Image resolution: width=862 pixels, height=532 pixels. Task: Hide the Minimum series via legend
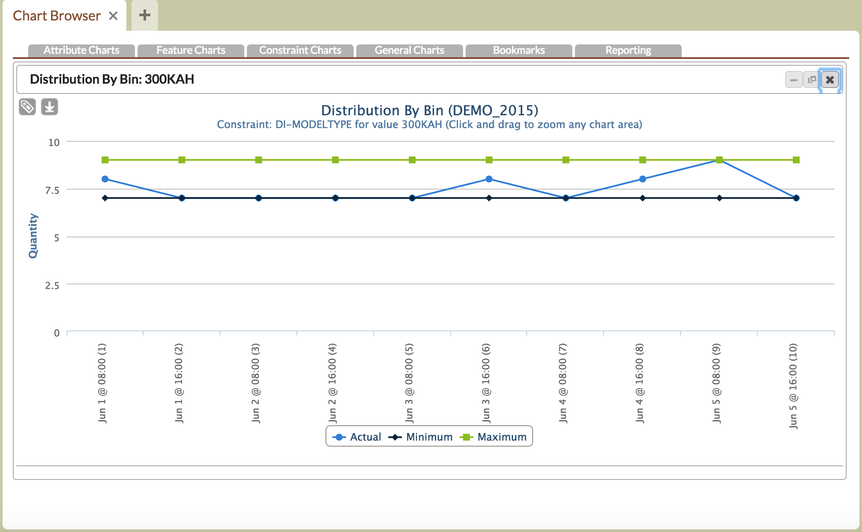(x=429, y=437)
